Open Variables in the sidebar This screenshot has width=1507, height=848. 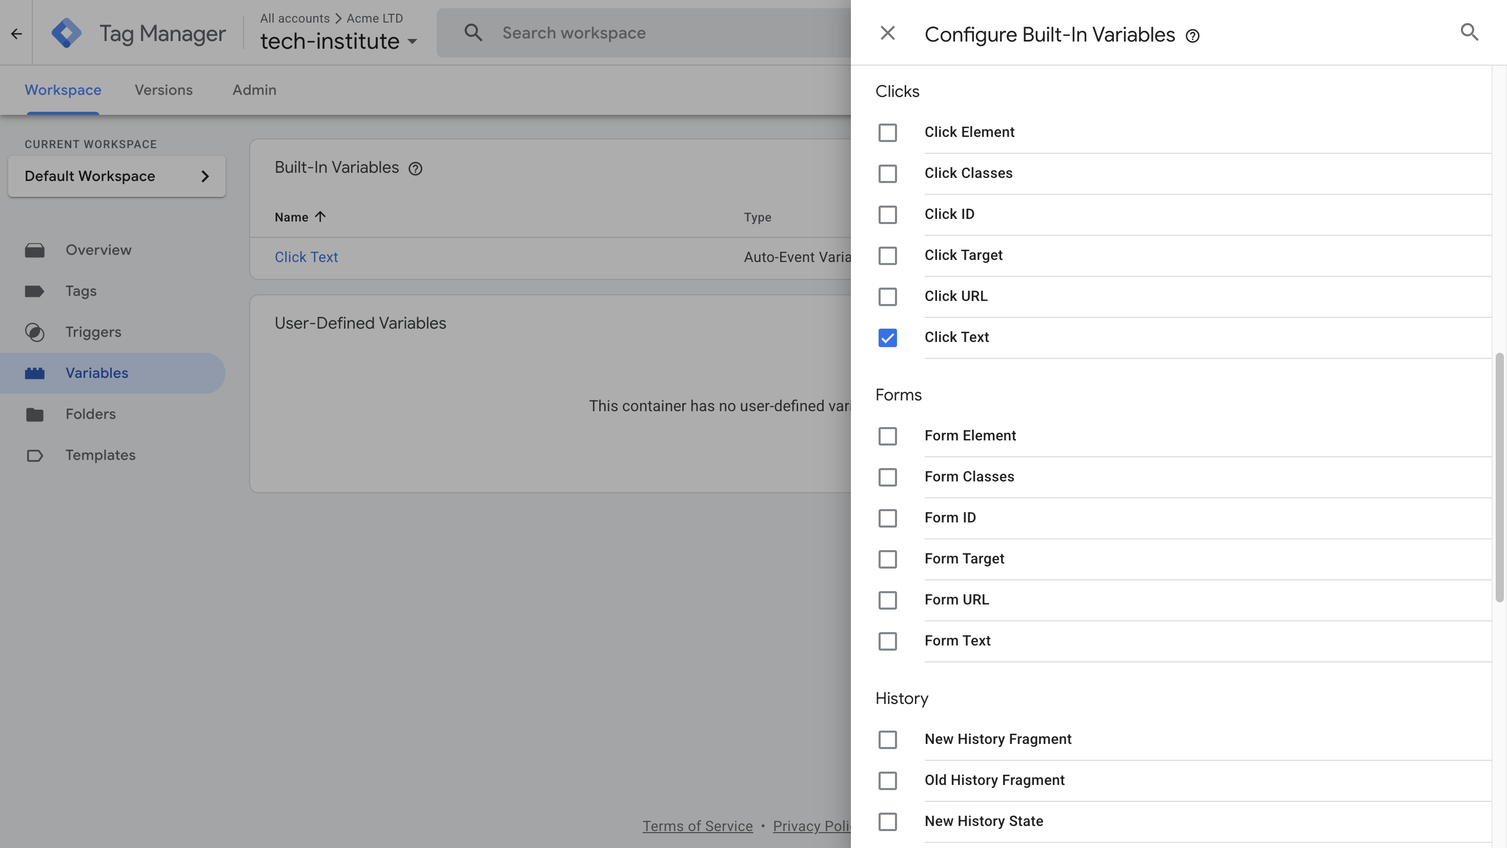pos(112,373)
